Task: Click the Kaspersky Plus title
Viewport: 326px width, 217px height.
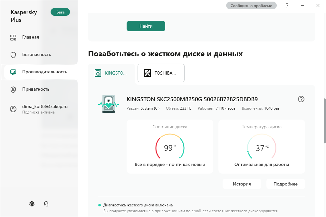Action: click(x=24, y=16)
